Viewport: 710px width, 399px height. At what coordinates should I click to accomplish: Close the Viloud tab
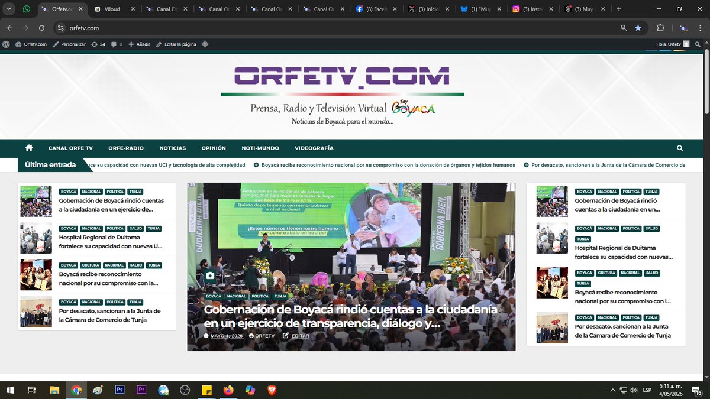click(x=133, y=9)
